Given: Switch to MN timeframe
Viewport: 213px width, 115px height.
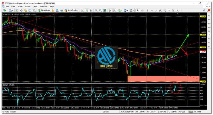Looking at the screenshot, I should (209, 47).
